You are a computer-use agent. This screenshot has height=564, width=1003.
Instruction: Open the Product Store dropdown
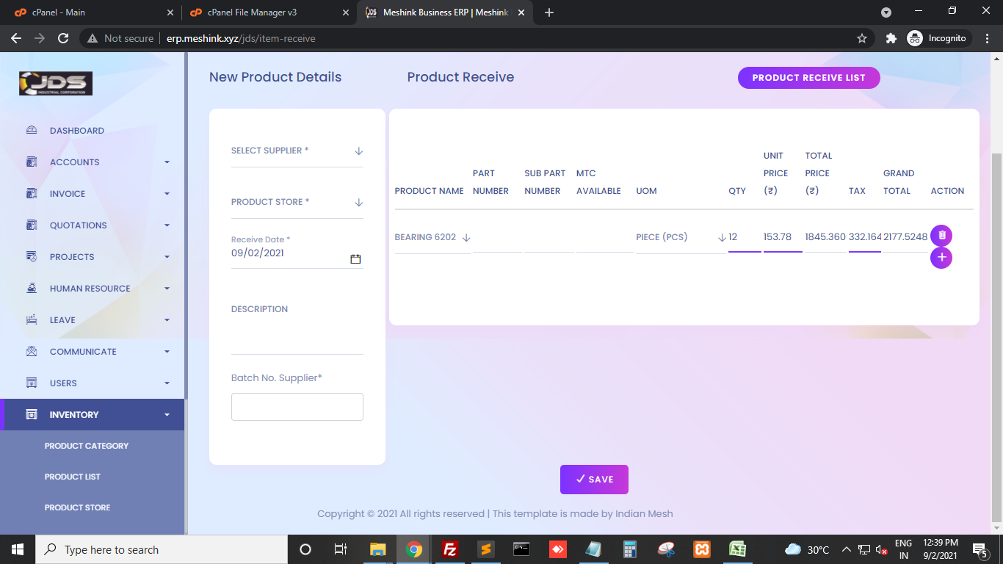click(297, 203)
